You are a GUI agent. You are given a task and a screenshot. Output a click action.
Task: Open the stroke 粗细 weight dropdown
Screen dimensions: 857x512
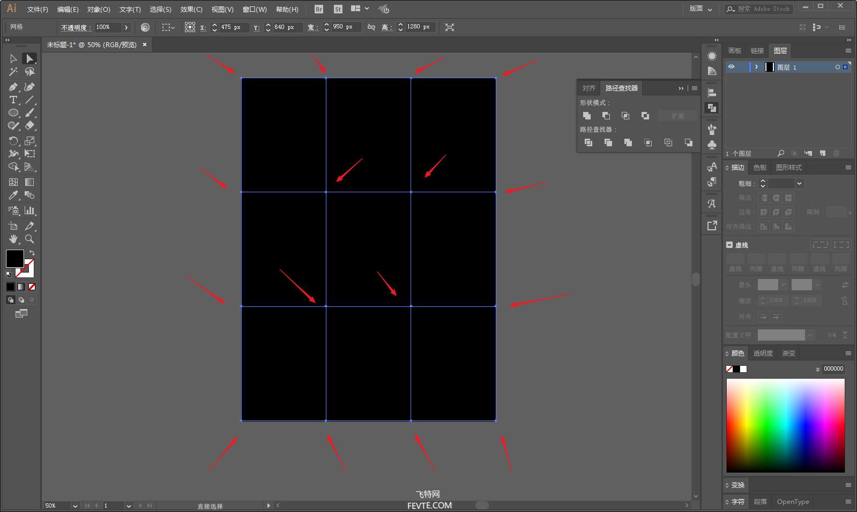(x=799, y=184)
